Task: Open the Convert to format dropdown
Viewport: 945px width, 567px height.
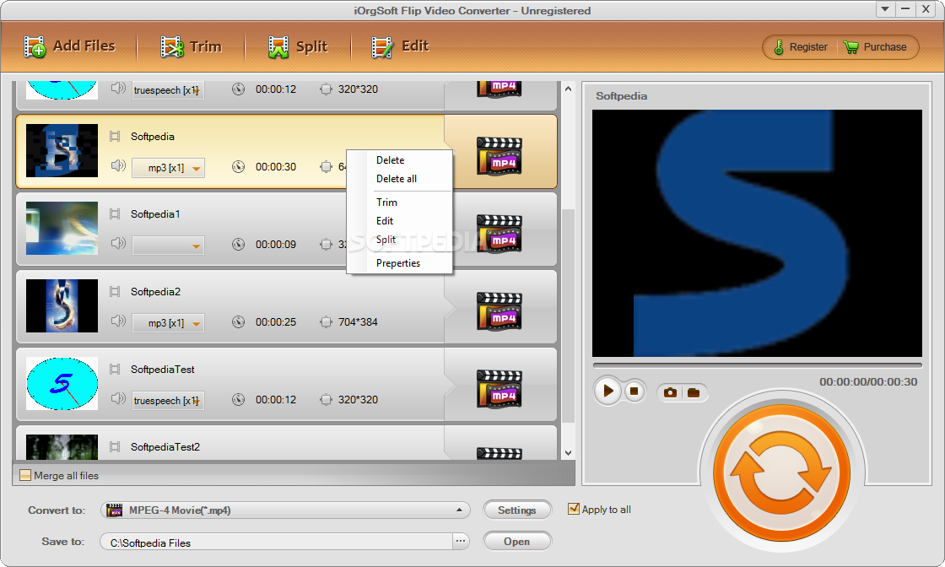Action: pos(286,510)
